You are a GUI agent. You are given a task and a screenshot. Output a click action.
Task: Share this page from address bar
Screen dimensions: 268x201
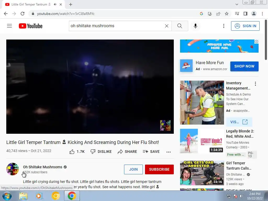(218, 14)
